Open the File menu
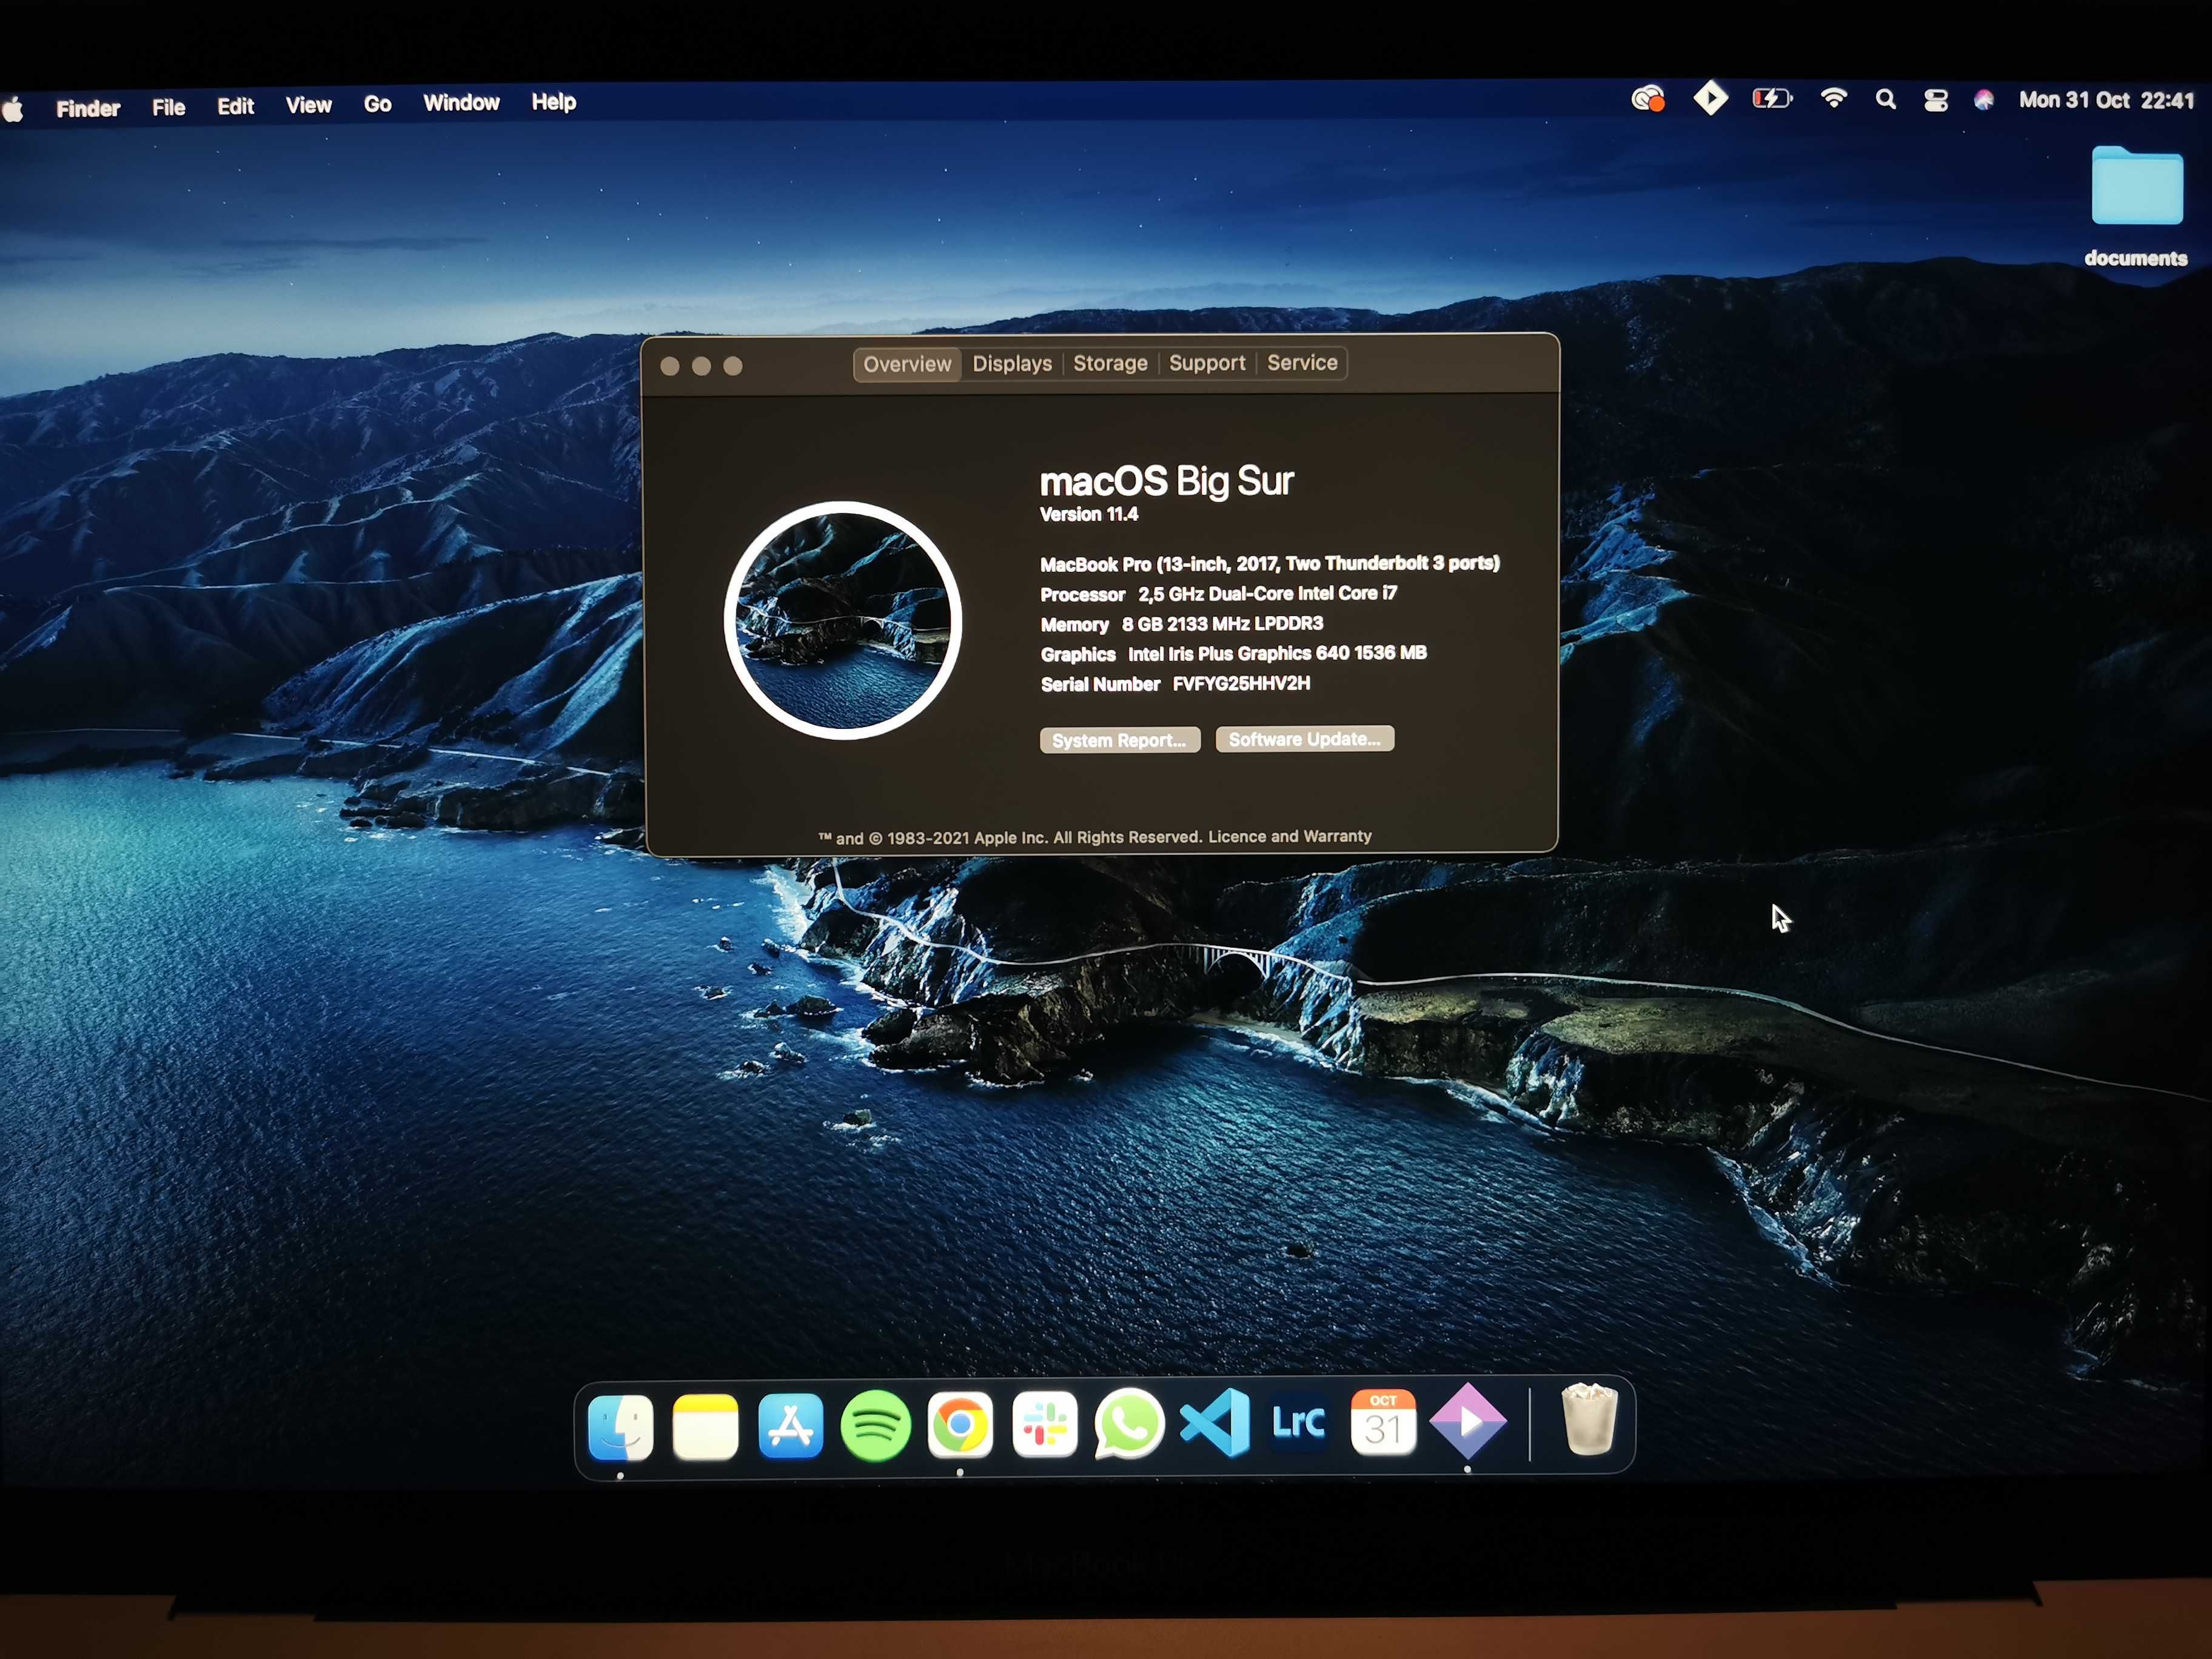The image size is (2212, 1659). [169, 107]
